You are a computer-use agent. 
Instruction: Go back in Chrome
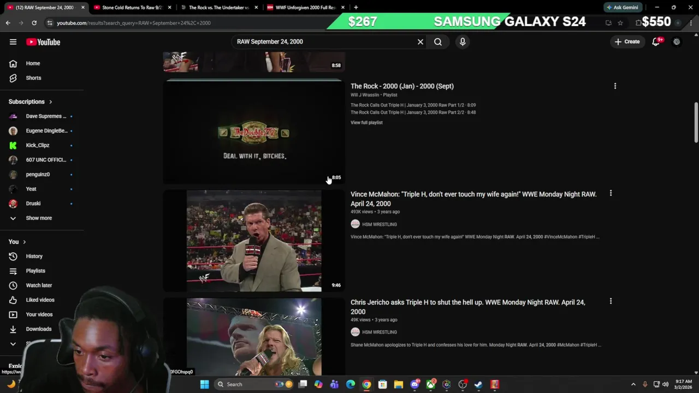pos(8,23)
